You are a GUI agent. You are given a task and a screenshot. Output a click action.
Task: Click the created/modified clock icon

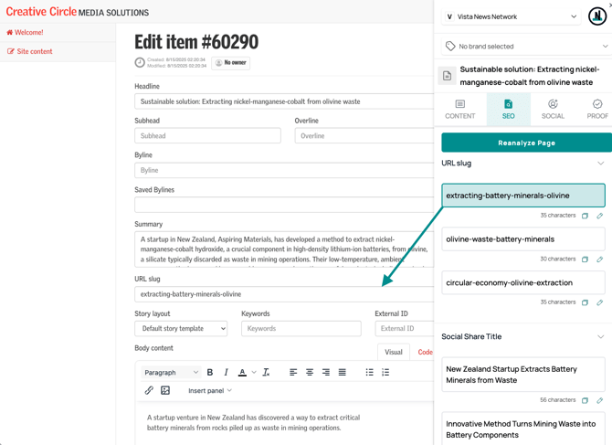click(x=140, y=62)
